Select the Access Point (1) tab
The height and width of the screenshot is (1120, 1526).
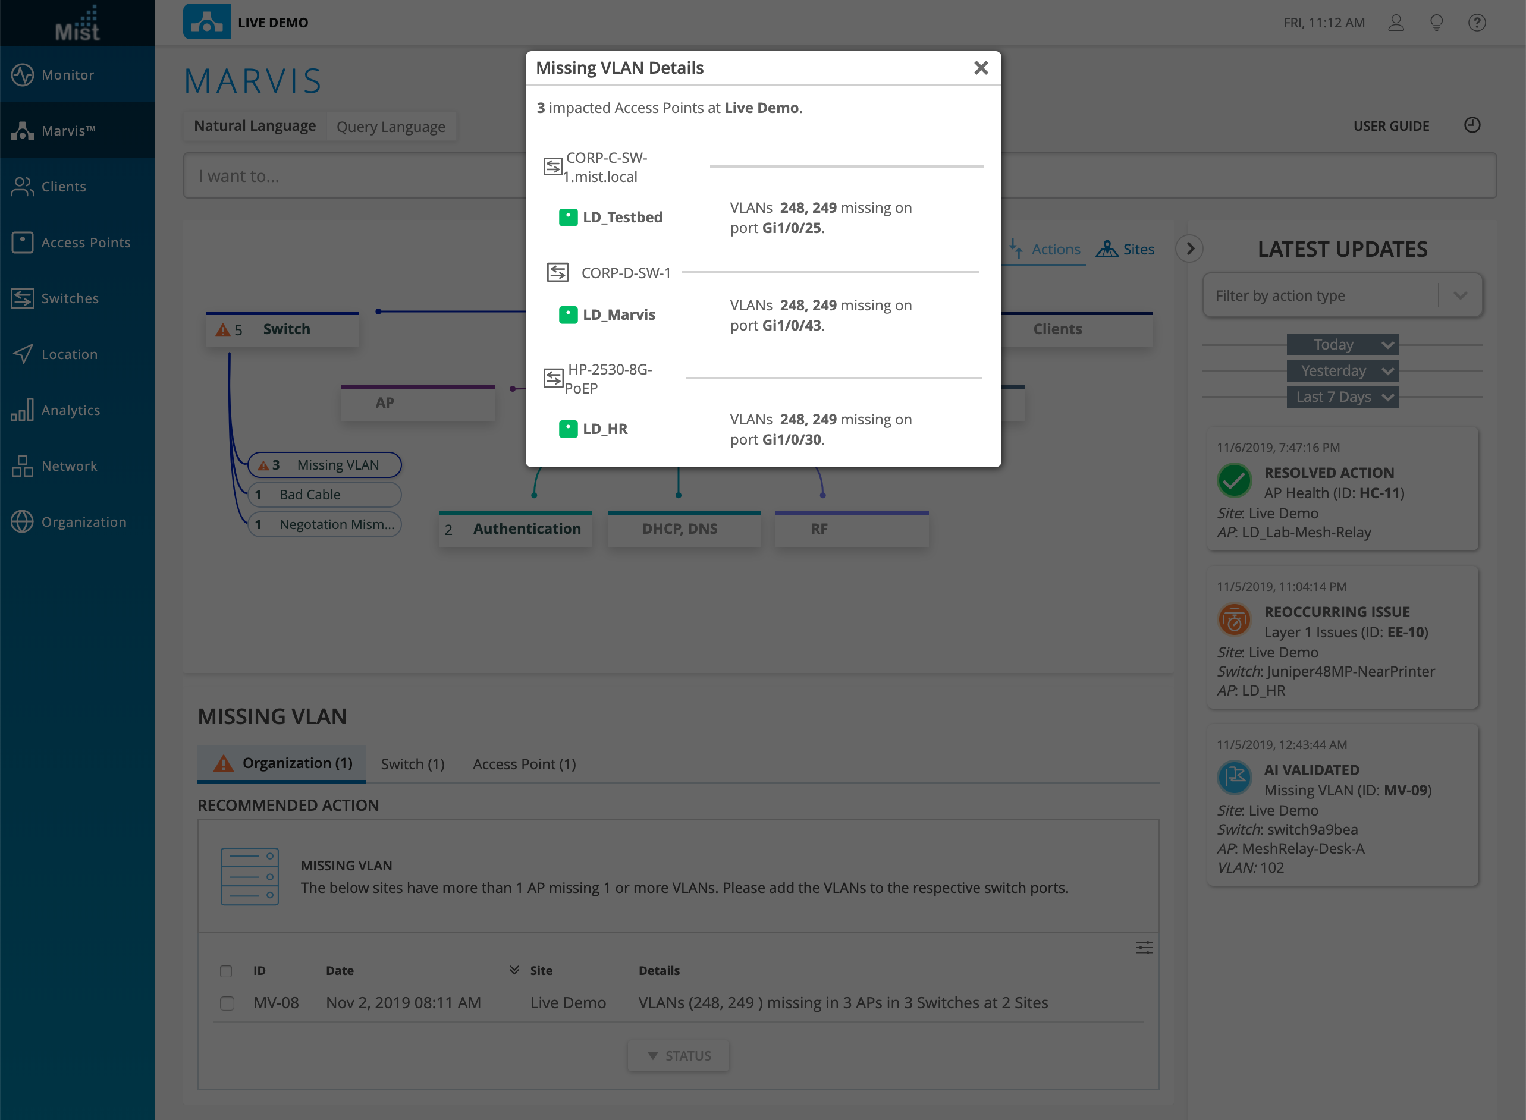coord(525,764)
